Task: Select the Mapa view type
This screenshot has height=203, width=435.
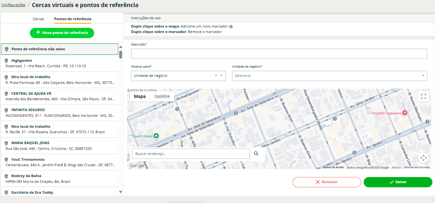Action: (x=140, y=96)
